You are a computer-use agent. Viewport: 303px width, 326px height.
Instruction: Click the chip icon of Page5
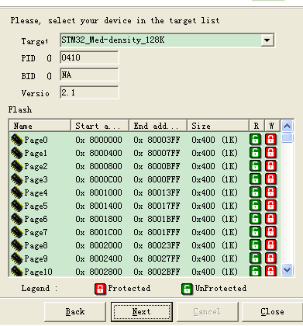coord(17,206)
